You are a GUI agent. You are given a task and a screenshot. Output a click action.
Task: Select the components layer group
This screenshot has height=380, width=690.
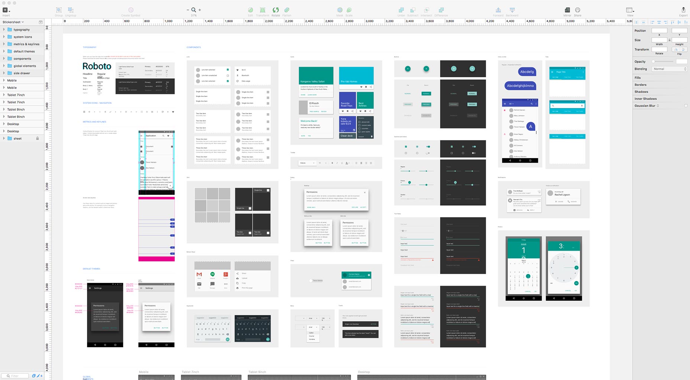point(22,59)
